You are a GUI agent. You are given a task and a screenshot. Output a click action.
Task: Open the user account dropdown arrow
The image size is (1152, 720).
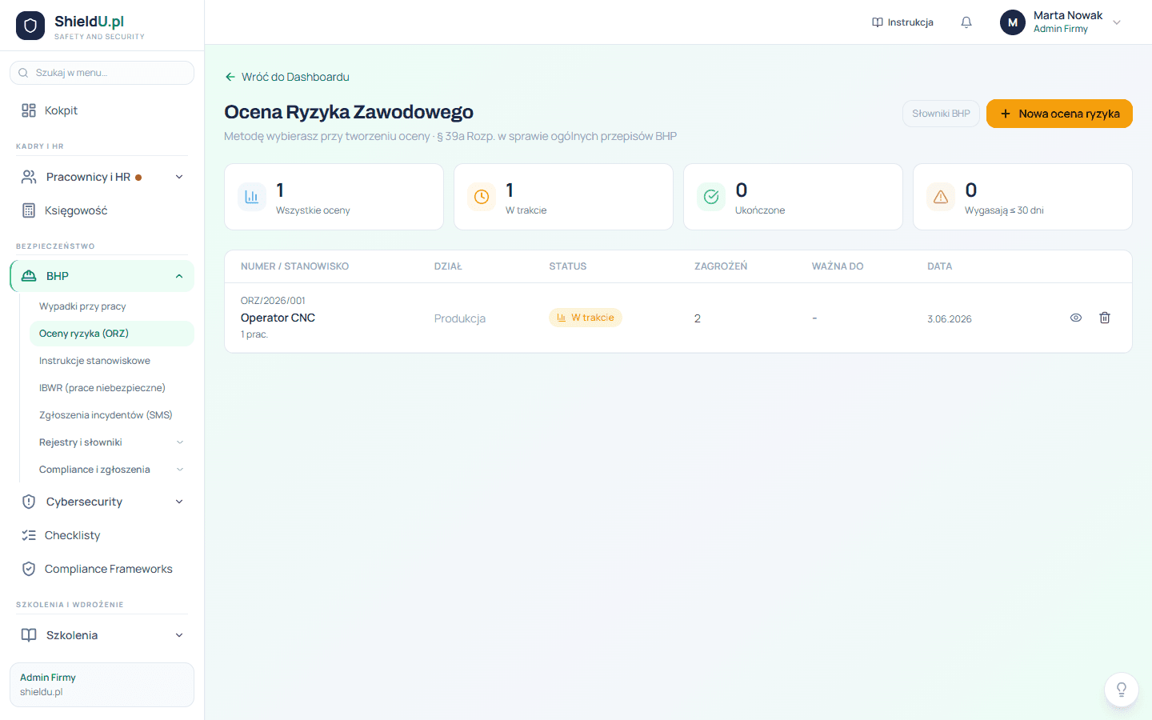(1117, 22)
